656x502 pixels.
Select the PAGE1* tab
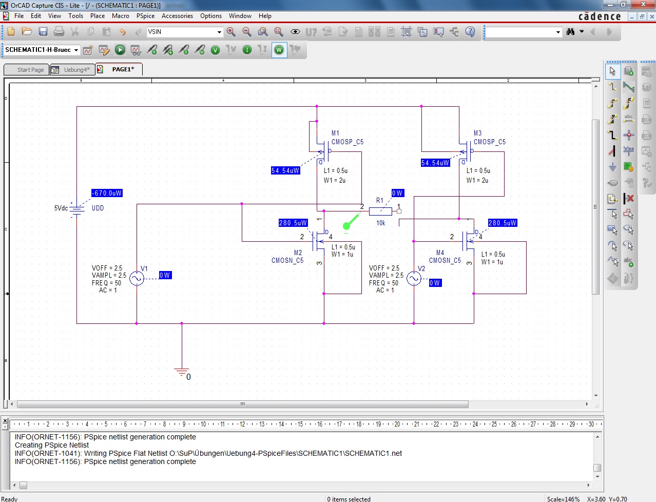pyautogui.click(x=119, y=69)
